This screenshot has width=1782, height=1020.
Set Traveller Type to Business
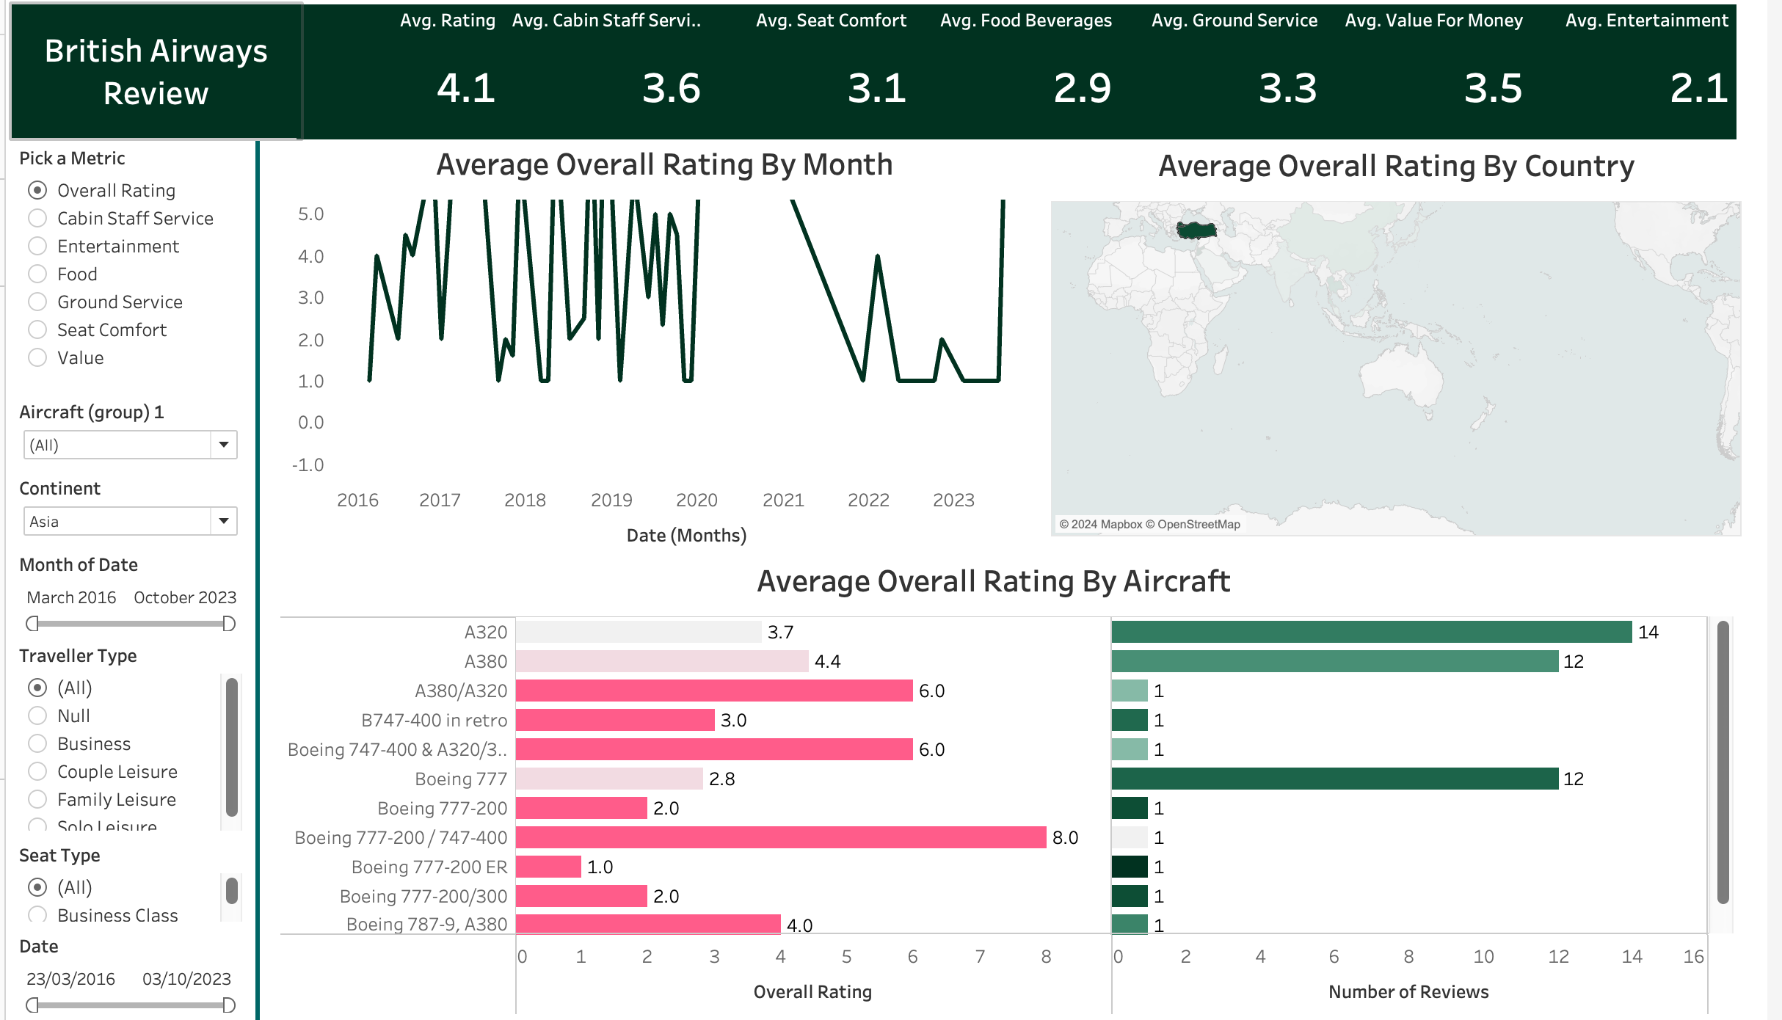[x=37, y=743]
